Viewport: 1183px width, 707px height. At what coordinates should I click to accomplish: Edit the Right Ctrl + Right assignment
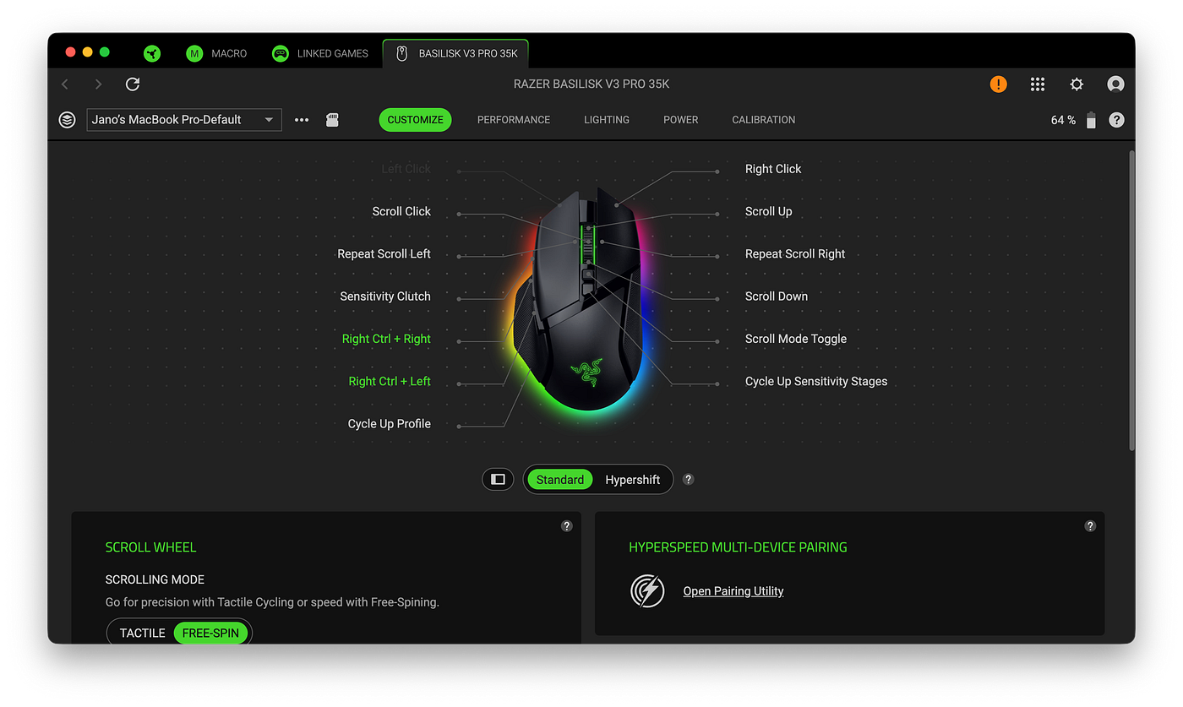coord(386,339)
